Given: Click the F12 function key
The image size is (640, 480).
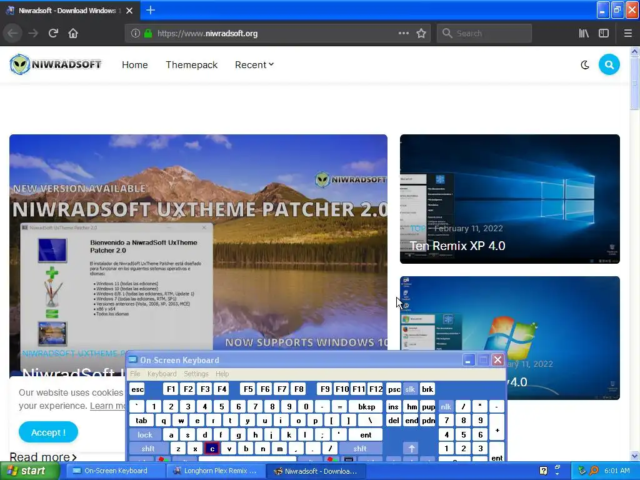Looking at the screenshot, I should click(376, 389).
